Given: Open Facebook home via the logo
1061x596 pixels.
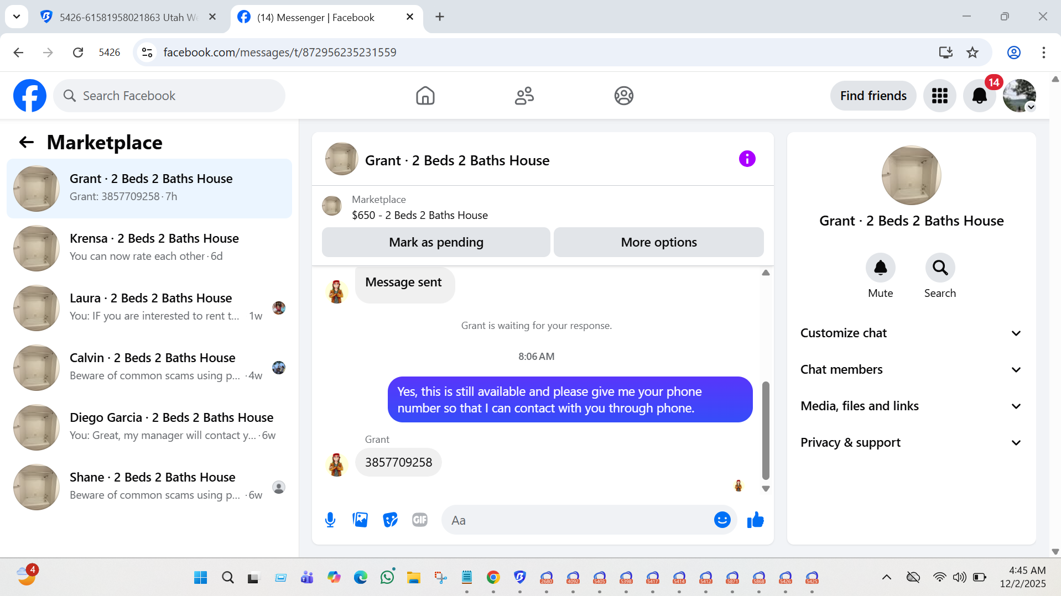Looking at the screenshot, I should [x=30, y=96].
